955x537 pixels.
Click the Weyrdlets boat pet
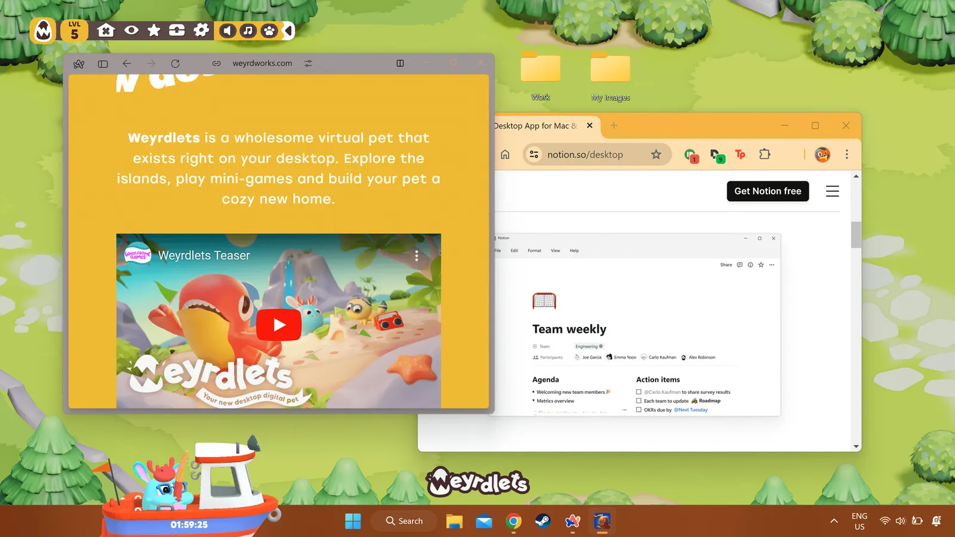[x=191, y=486]
